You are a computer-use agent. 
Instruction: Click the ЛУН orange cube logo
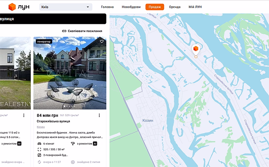click(12, 7)
